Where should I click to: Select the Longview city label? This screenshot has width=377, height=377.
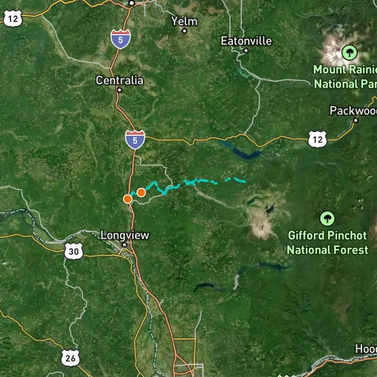coord(125,235)
